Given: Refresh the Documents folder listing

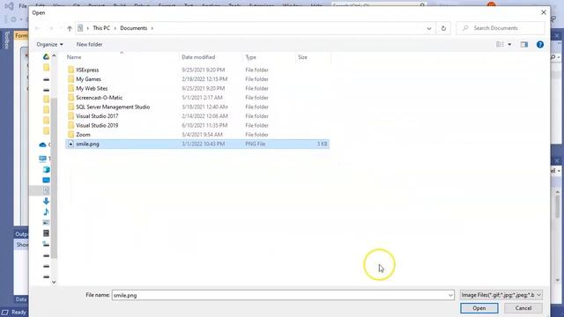Looking at the screenshot, I should pyautogui.click(x=443, y=28).
